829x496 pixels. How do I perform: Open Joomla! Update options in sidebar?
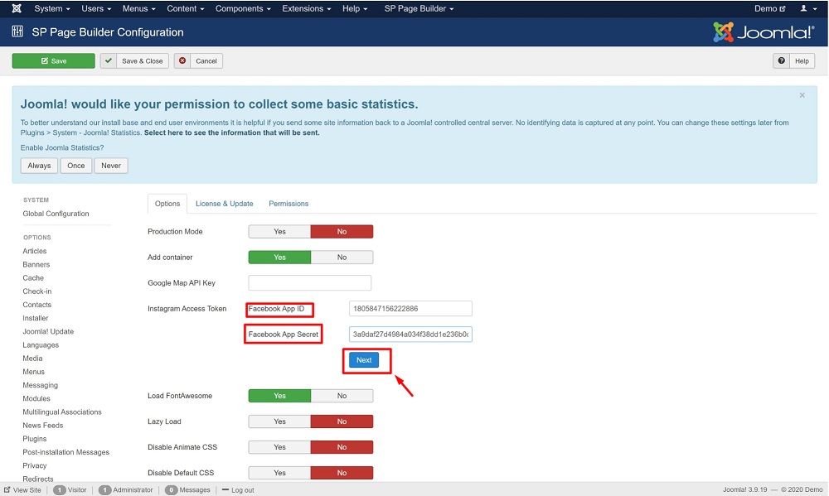(x=48, y=331)
